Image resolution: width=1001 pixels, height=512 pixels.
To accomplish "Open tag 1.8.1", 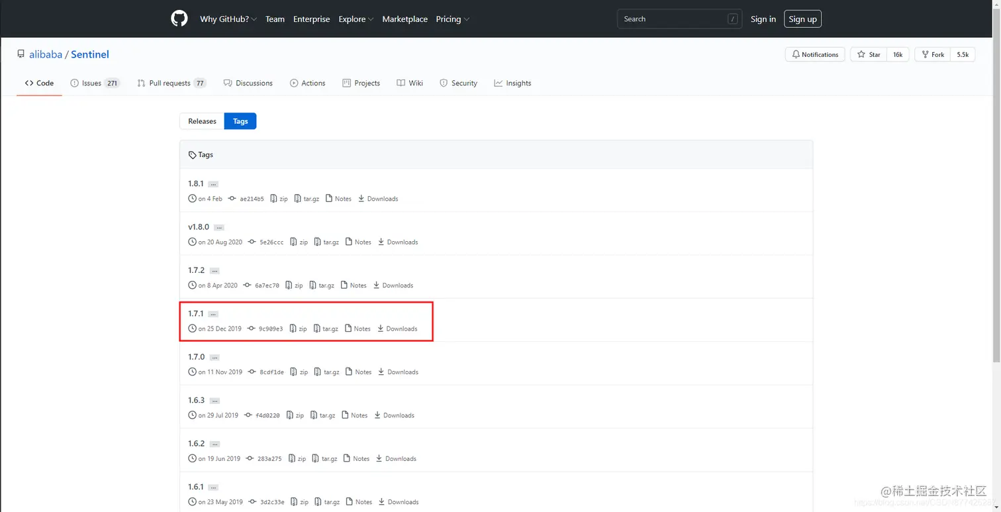I will click(x=196, y=183).
